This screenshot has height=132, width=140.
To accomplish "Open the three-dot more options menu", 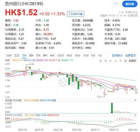I will click(x=116, y=4).
